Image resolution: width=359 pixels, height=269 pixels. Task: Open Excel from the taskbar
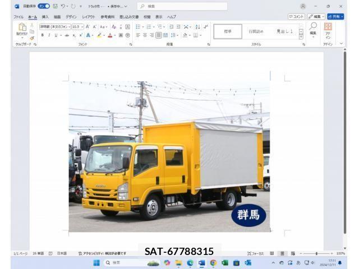tap(225, 263)
